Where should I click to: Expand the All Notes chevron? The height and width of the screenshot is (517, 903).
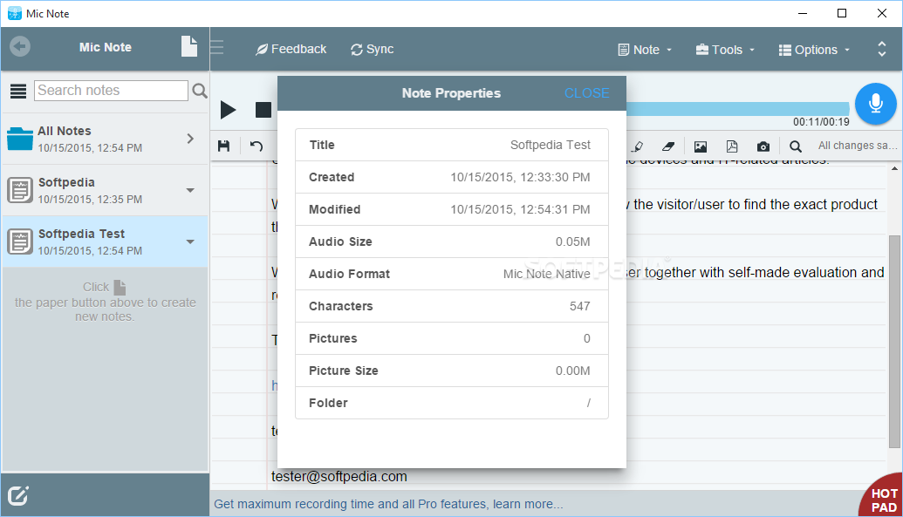point(190,139)
